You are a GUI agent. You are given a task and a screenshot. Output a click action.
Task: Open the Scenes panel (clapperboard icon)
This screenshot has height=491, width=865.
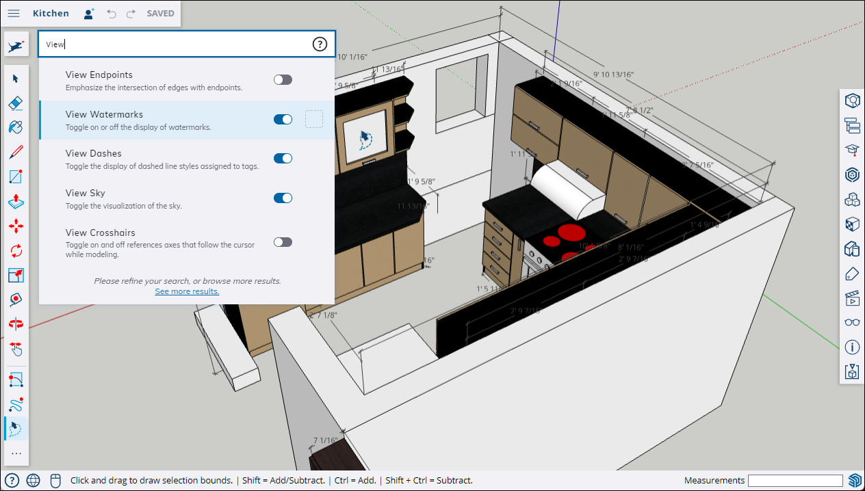(852, 298)
